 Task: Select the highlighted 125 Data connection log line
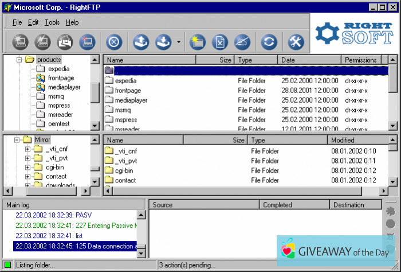coord(76,247)
